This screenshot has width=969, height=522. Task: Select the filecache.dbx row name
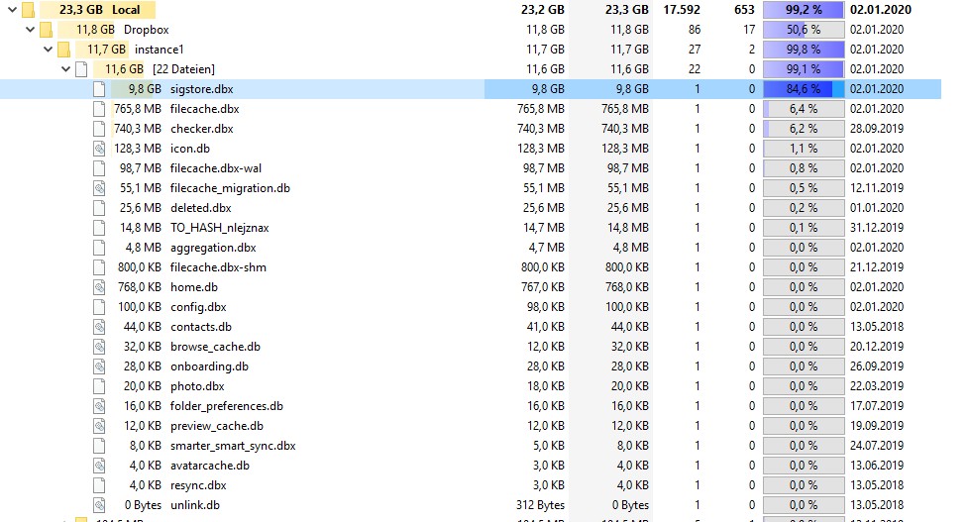(204, 109)
